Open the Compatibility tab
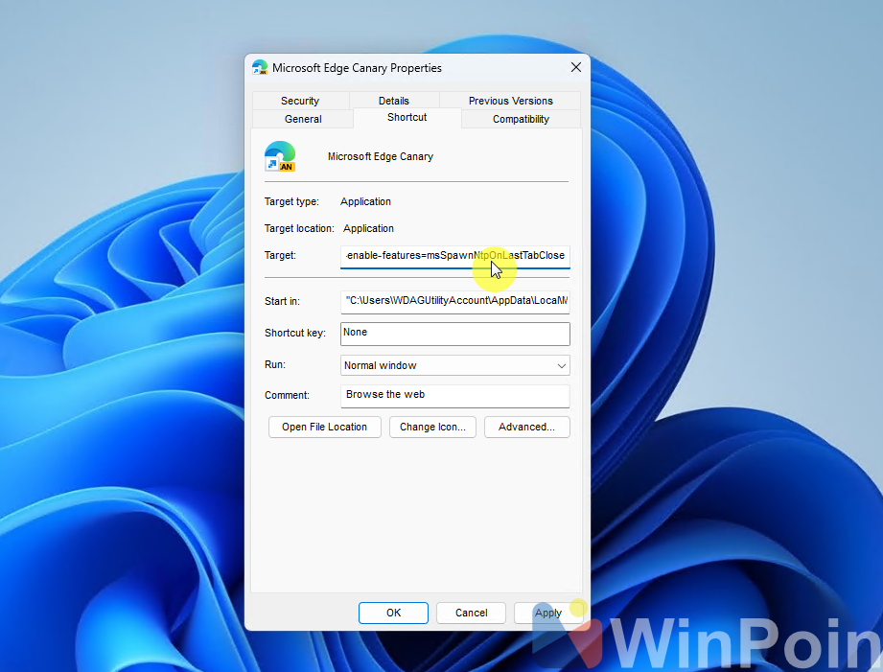This screenshot has width=883, height=672. [x=521, y=119]
